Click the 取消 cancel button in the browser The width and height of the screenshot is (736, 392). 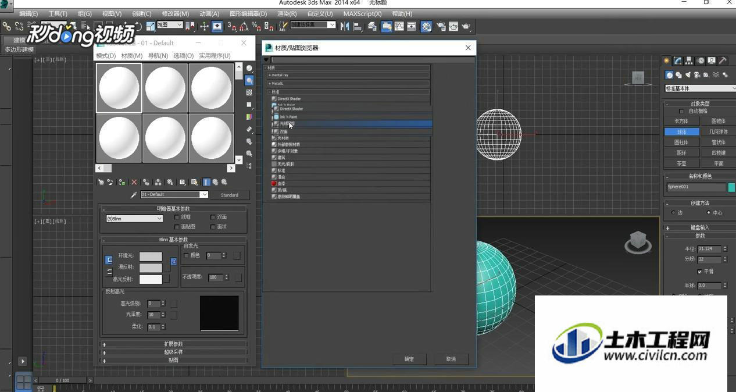coord(451,359)
